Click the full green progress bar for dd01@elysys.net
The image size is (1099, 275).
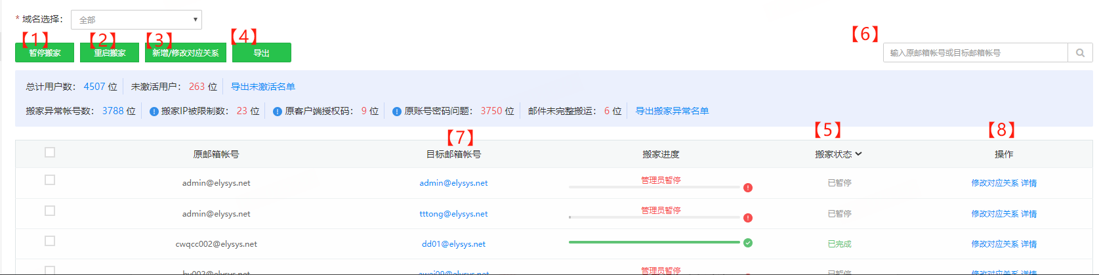(654, 242)
